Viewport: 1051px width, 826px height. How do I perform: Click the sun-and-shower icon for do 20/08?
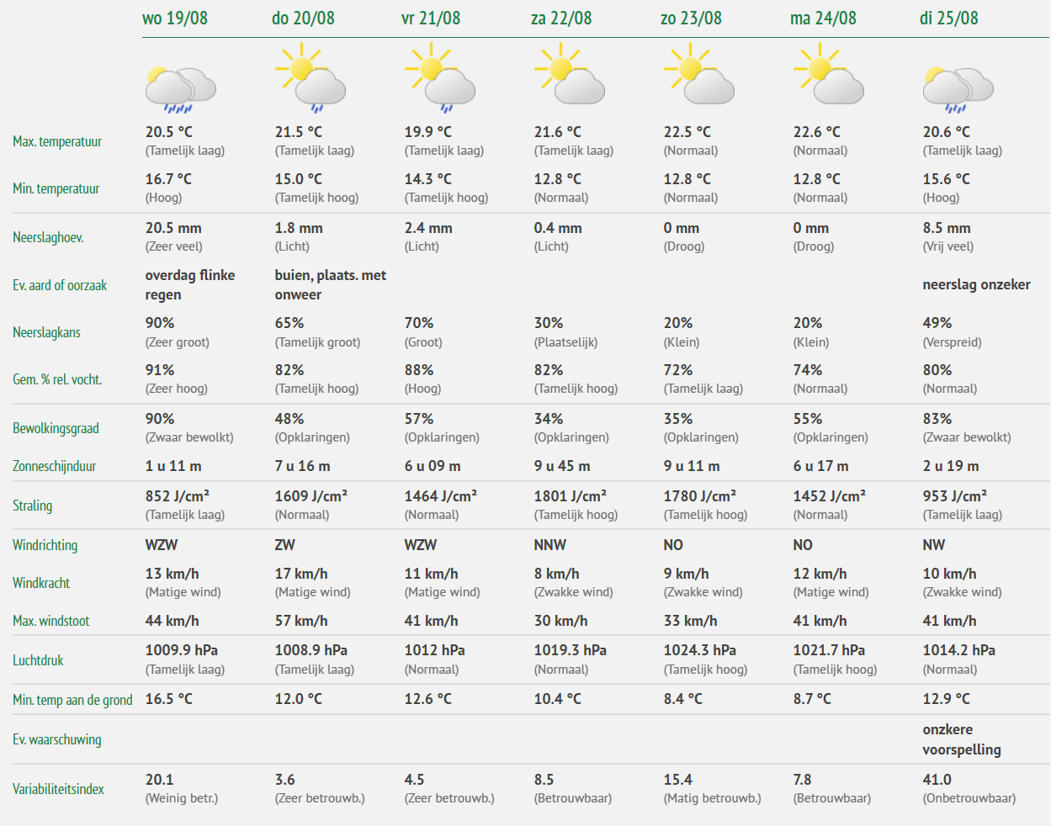[x=311, y=78]
